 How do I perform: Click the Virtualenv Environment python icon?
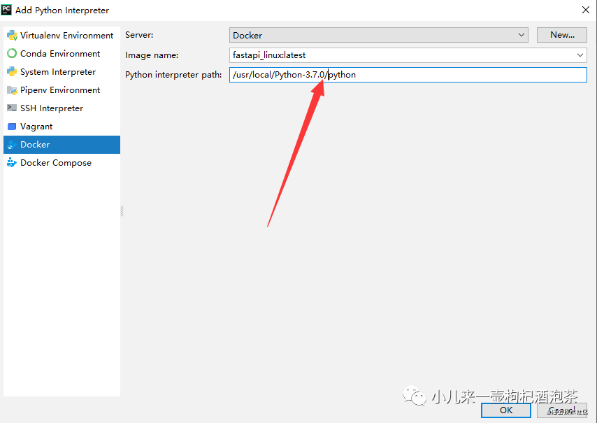coord(12,36)
